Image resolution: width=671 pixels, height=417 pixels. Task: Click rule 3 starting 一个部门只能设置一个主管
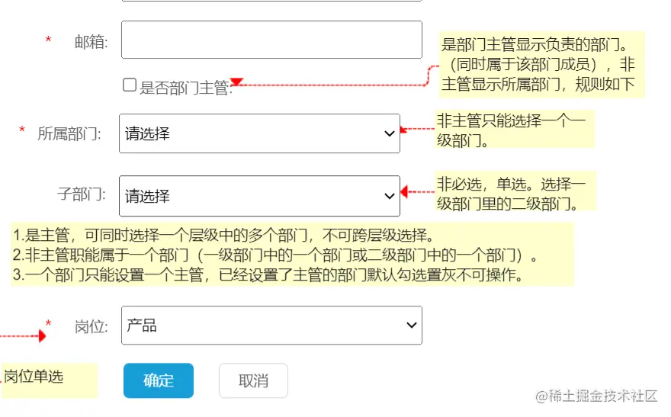pyautogui.click(x=268, y=274)
